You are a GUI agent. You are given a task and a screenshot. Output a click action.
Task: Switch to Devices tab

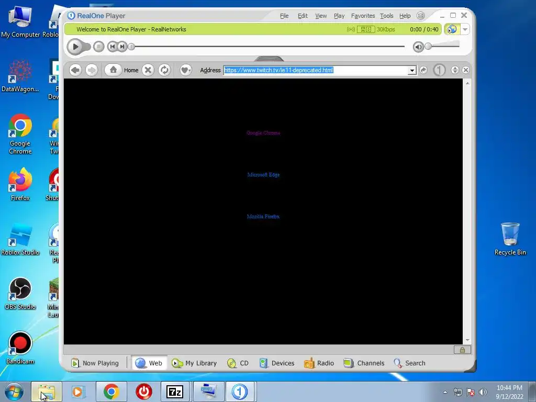point(277,363)
